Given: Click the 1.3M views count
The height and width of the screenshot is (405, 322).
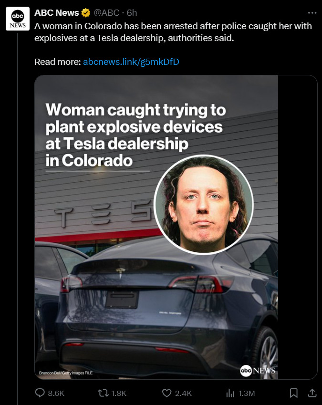Looking at the screenshot, I should point(247,393).
